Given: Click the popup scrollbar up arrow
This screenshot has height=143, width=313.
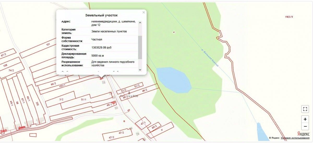Looking at the screenshot, I should [x=140, y=23].
